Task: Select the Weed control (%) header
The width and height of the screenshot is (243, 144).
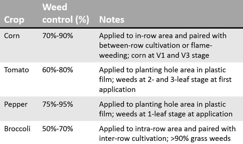Action: tap(66, 13)
